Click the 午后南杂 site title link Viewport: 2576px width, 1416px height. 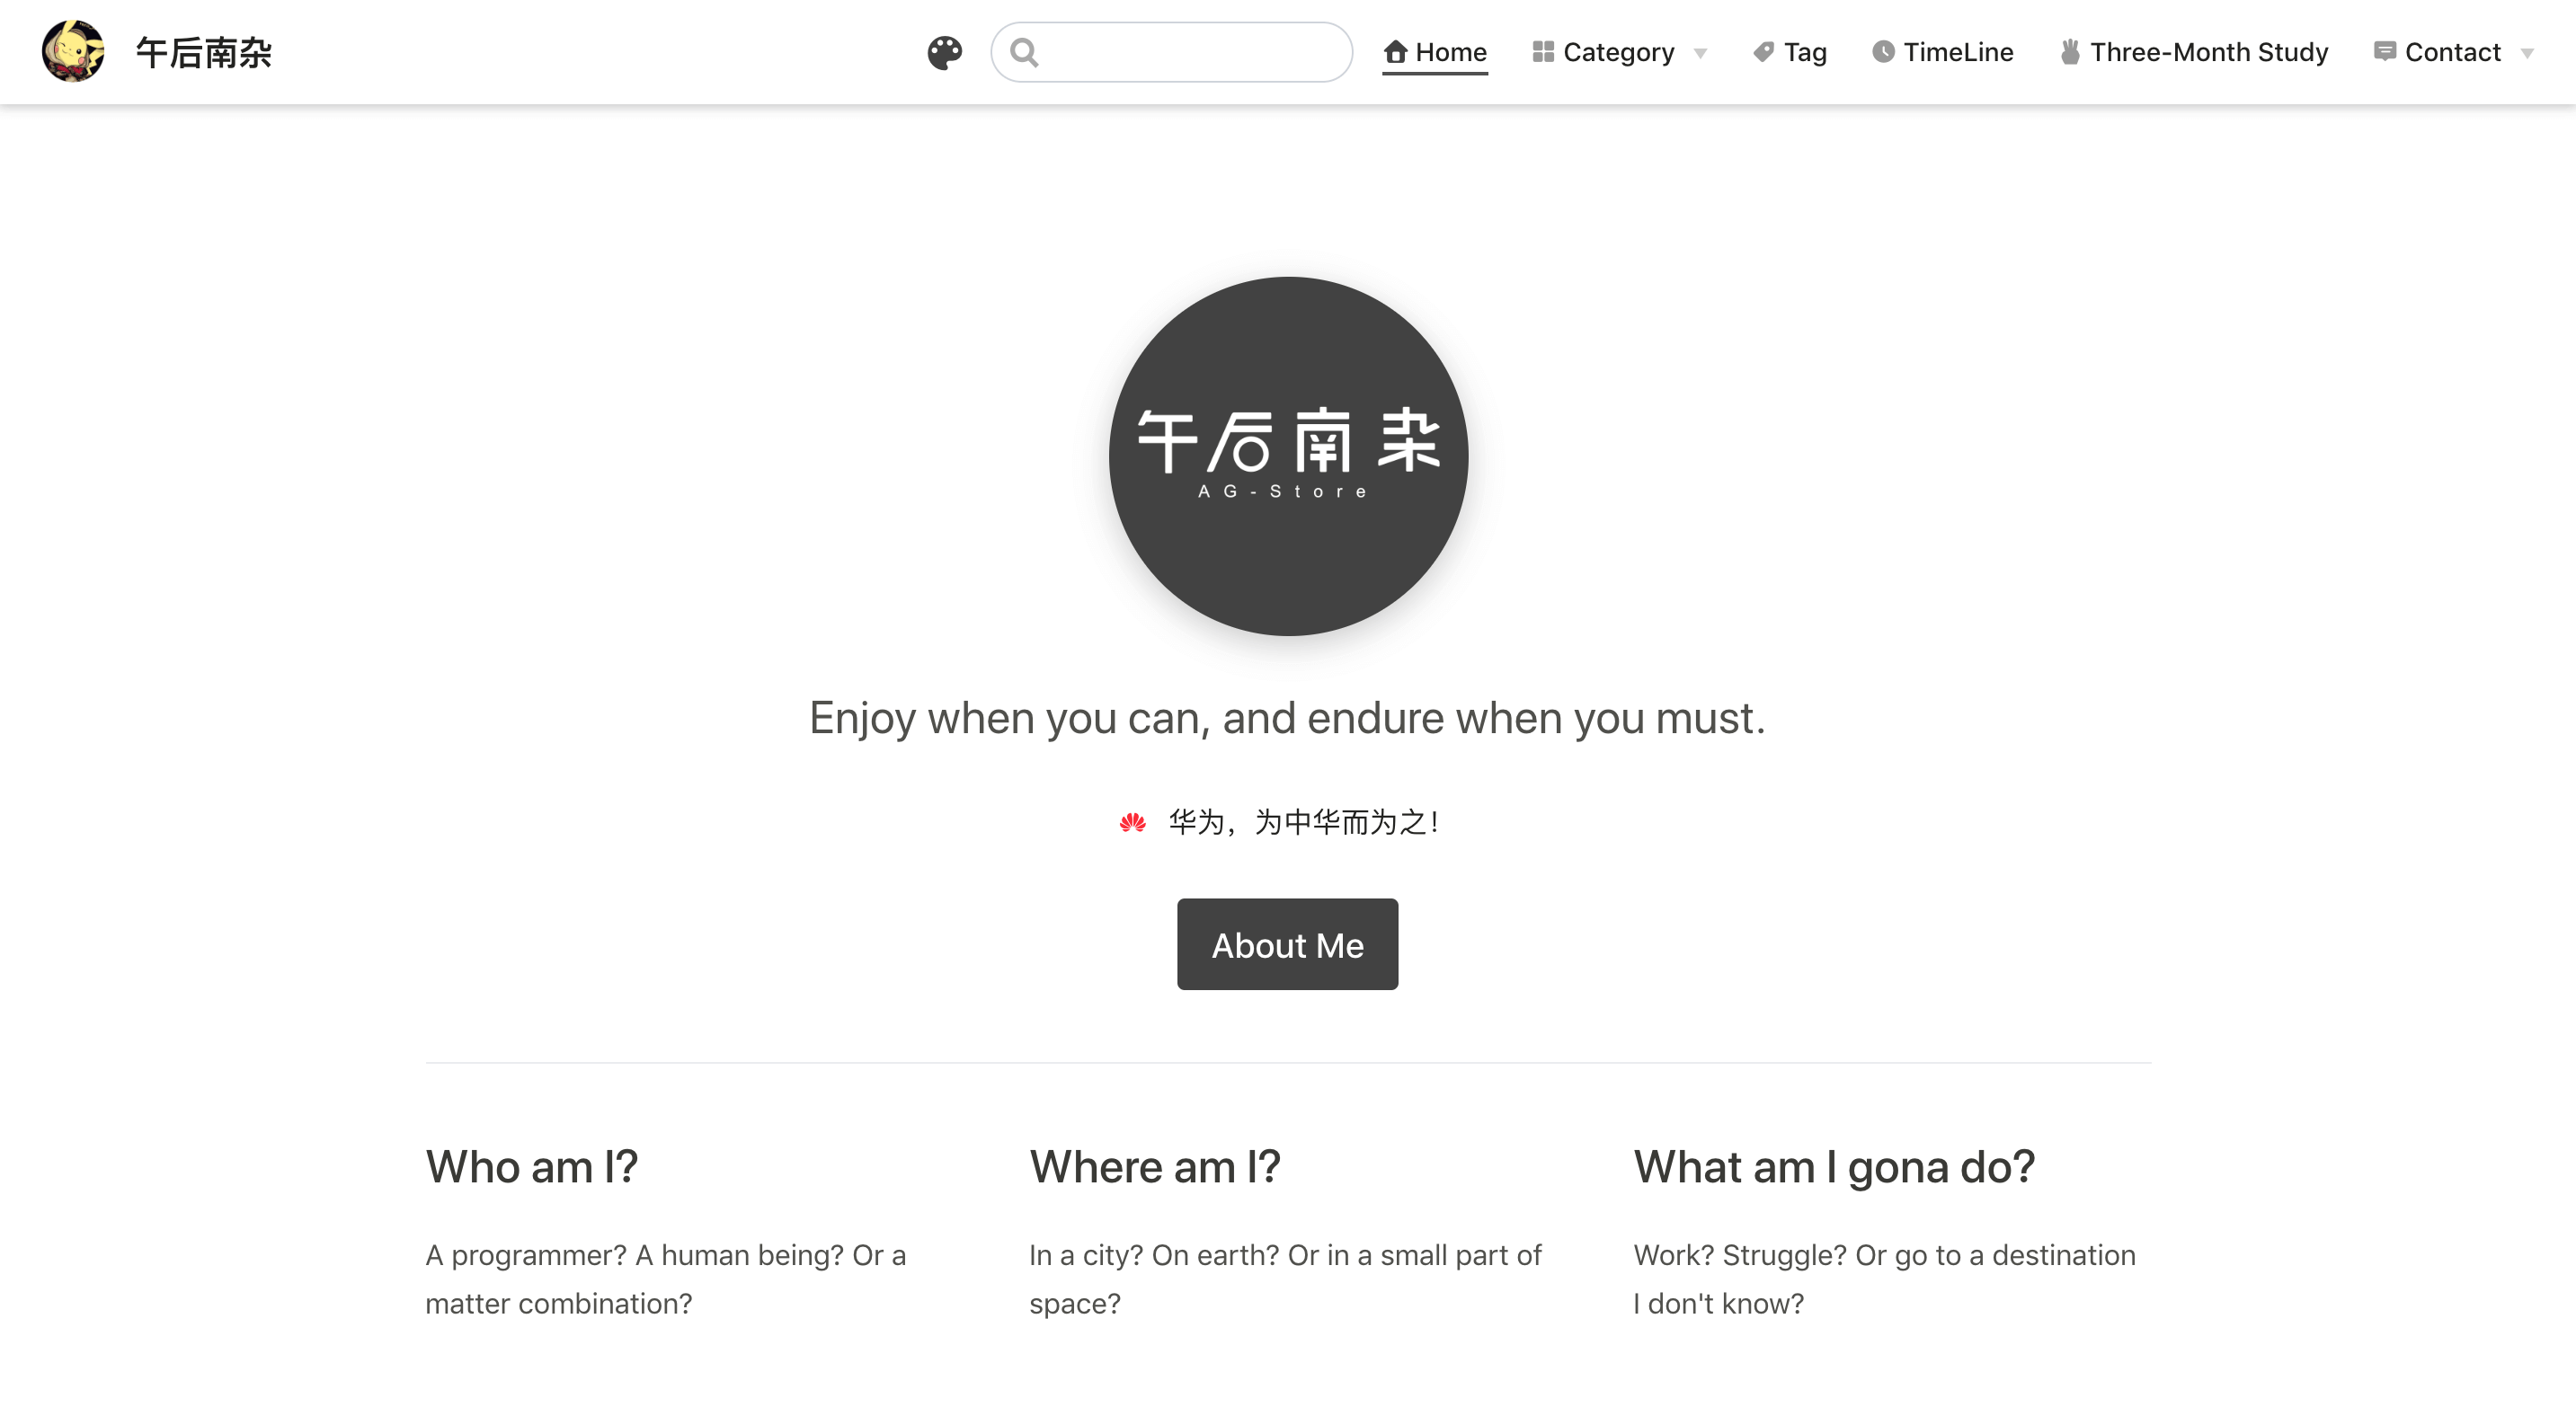point(204,52)
